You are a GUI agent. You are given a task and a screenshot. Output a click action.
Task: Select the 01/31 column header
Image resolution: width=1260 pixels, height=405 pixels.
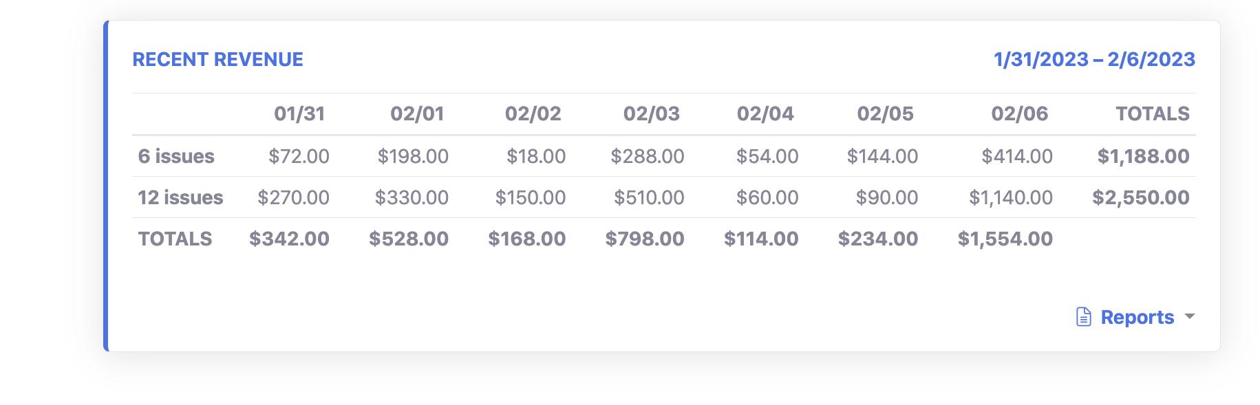(x=299, y=113)
